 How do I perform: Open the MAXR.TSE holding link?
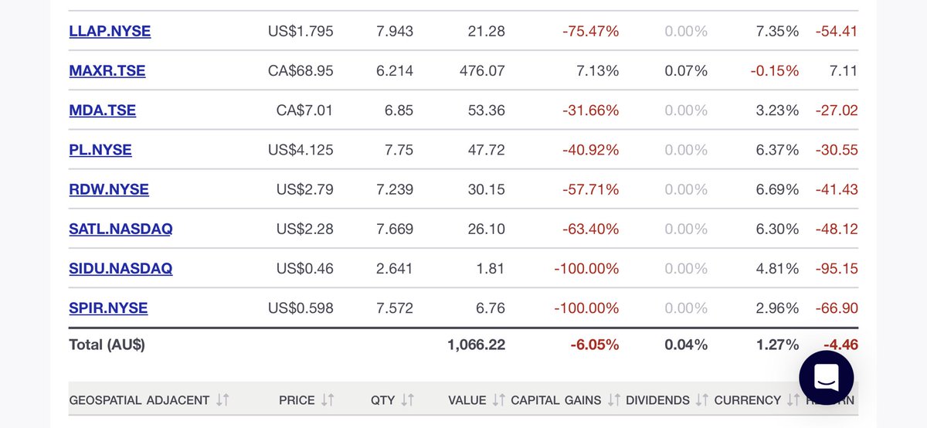[x=107, y=71]
